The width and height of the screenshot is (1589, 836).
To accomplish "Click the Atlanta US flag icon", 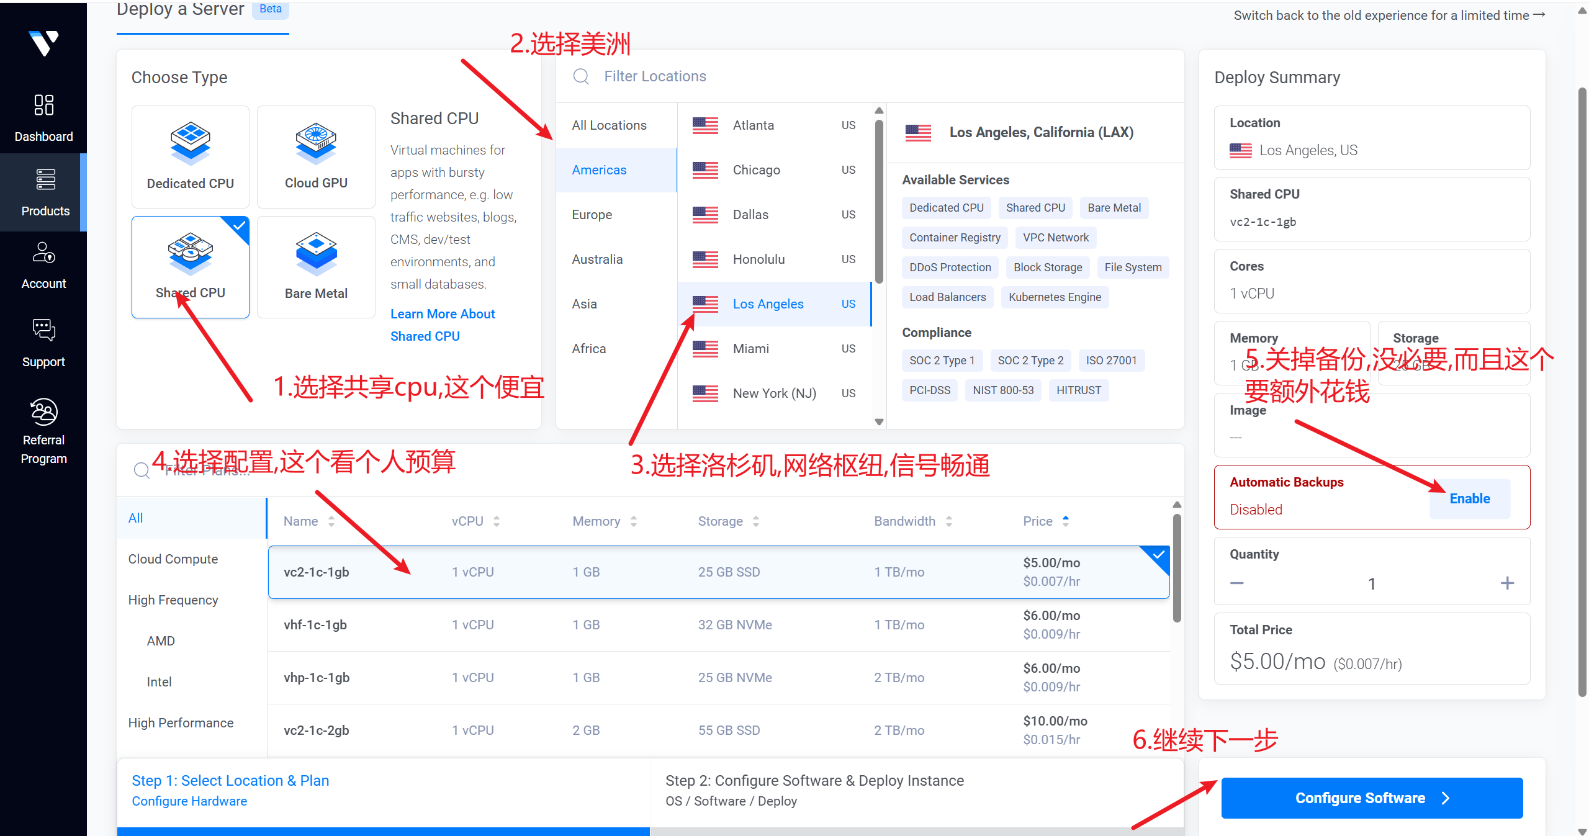I will 705,125.
